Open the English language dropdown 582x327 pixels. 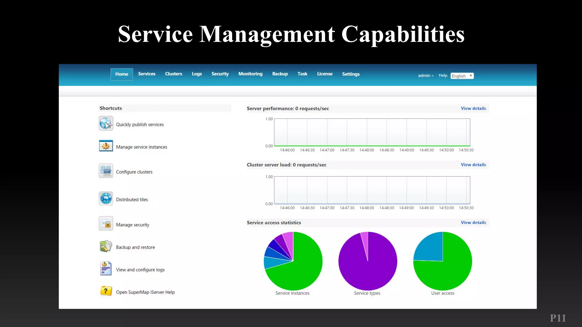click(462, 76)
